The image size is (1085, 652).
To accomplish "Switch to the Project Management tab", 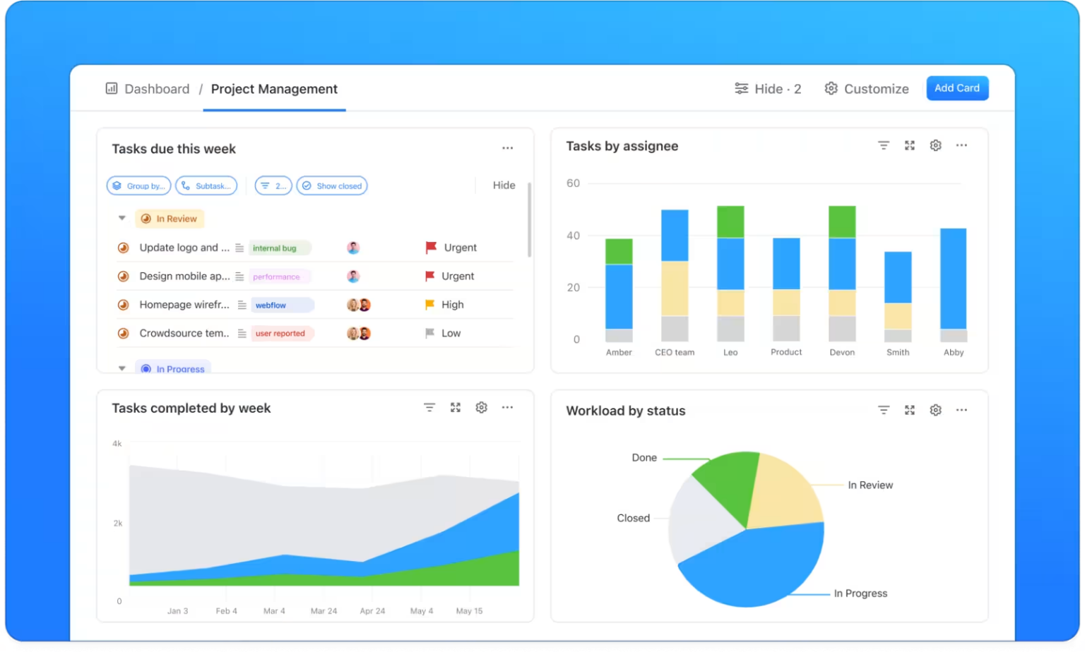I will tap(274, 90).
